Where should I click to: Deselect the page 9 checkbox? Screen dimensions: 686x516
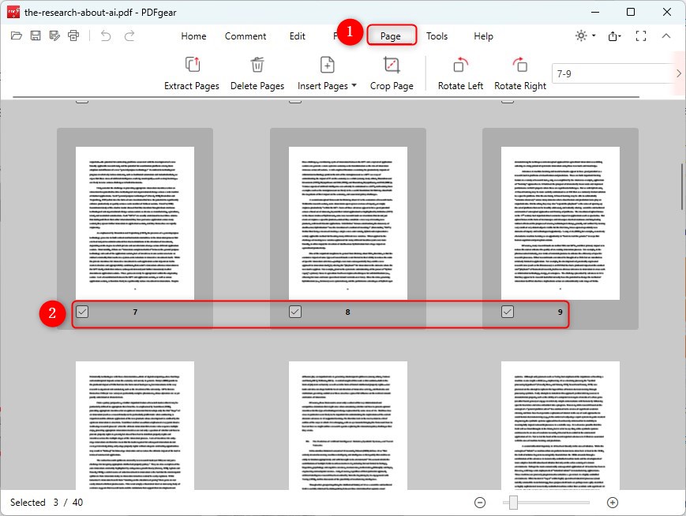(x=507, y=312)
